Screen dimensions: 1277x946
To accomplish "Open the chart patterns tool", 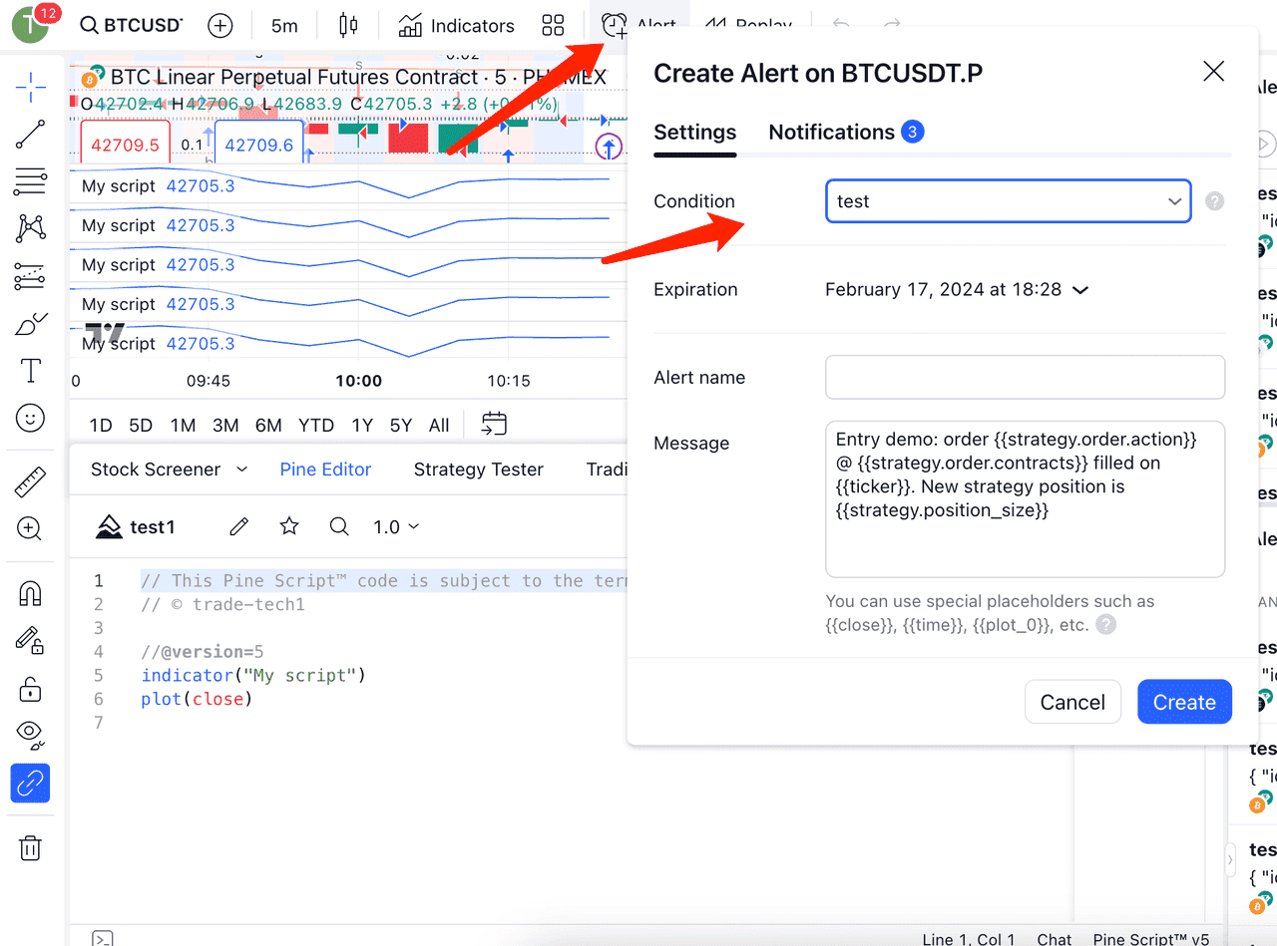I will click(31, 229).
